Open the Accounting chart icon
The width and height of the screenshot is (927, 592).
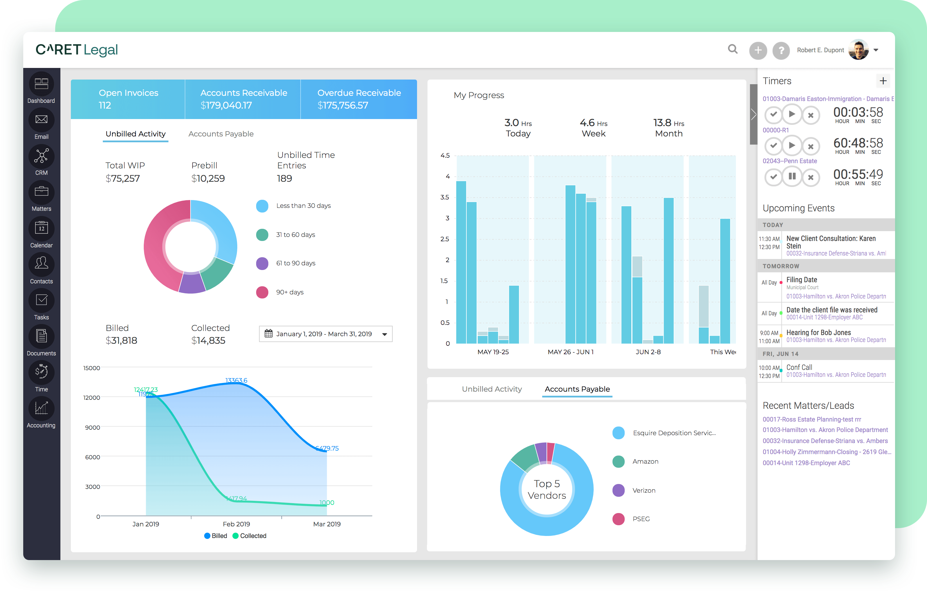pyautogui.click(x=41, y=408)
